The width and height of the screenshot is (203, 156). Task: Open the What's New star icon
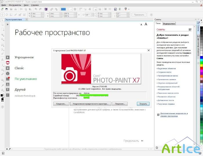8,68
